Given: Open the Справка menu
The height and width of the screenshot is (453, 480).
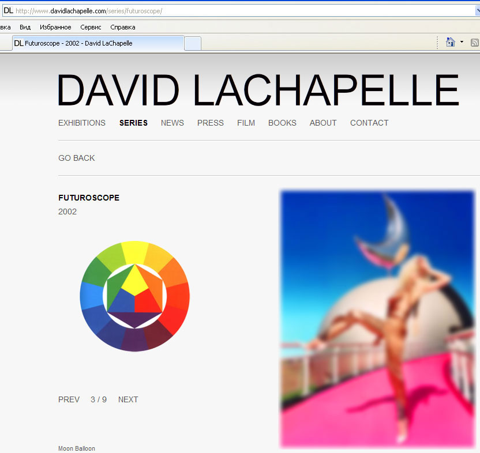Looking at the screenshot, I should point(123,27).
